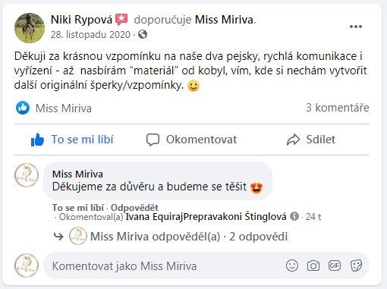387x289 pixels.
Task: Open the Niki Rypová profile name link
Action: point(81,20)
